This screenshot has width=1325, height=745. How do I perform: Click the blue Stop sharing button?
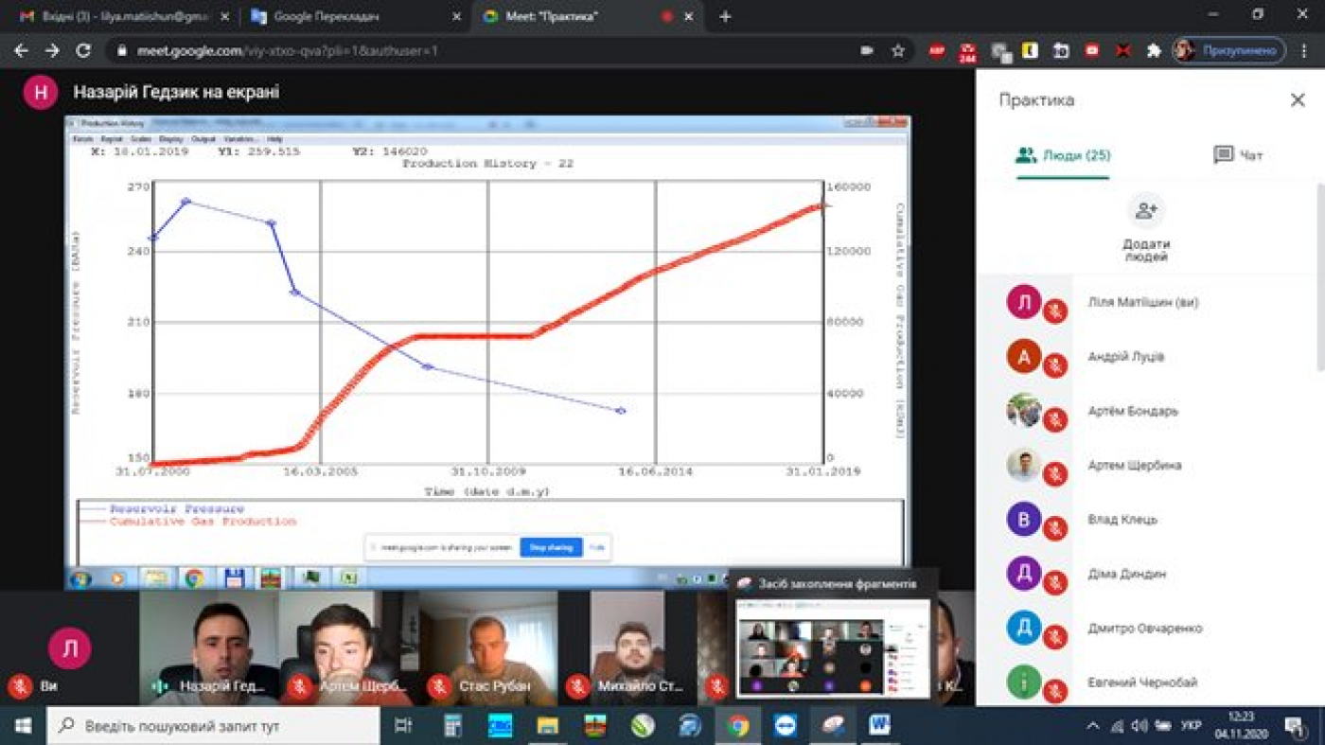pos(551,547)
